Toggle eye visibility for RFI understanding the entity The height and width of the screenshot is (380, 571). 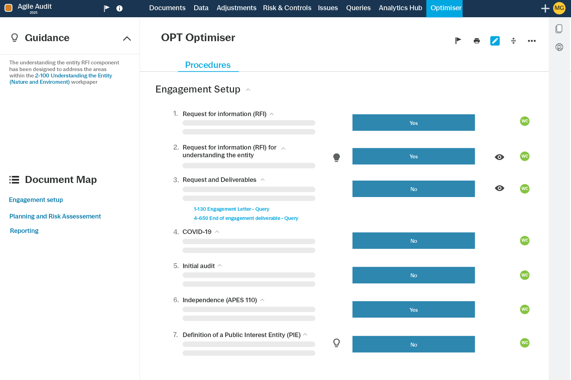click(499, 157)
